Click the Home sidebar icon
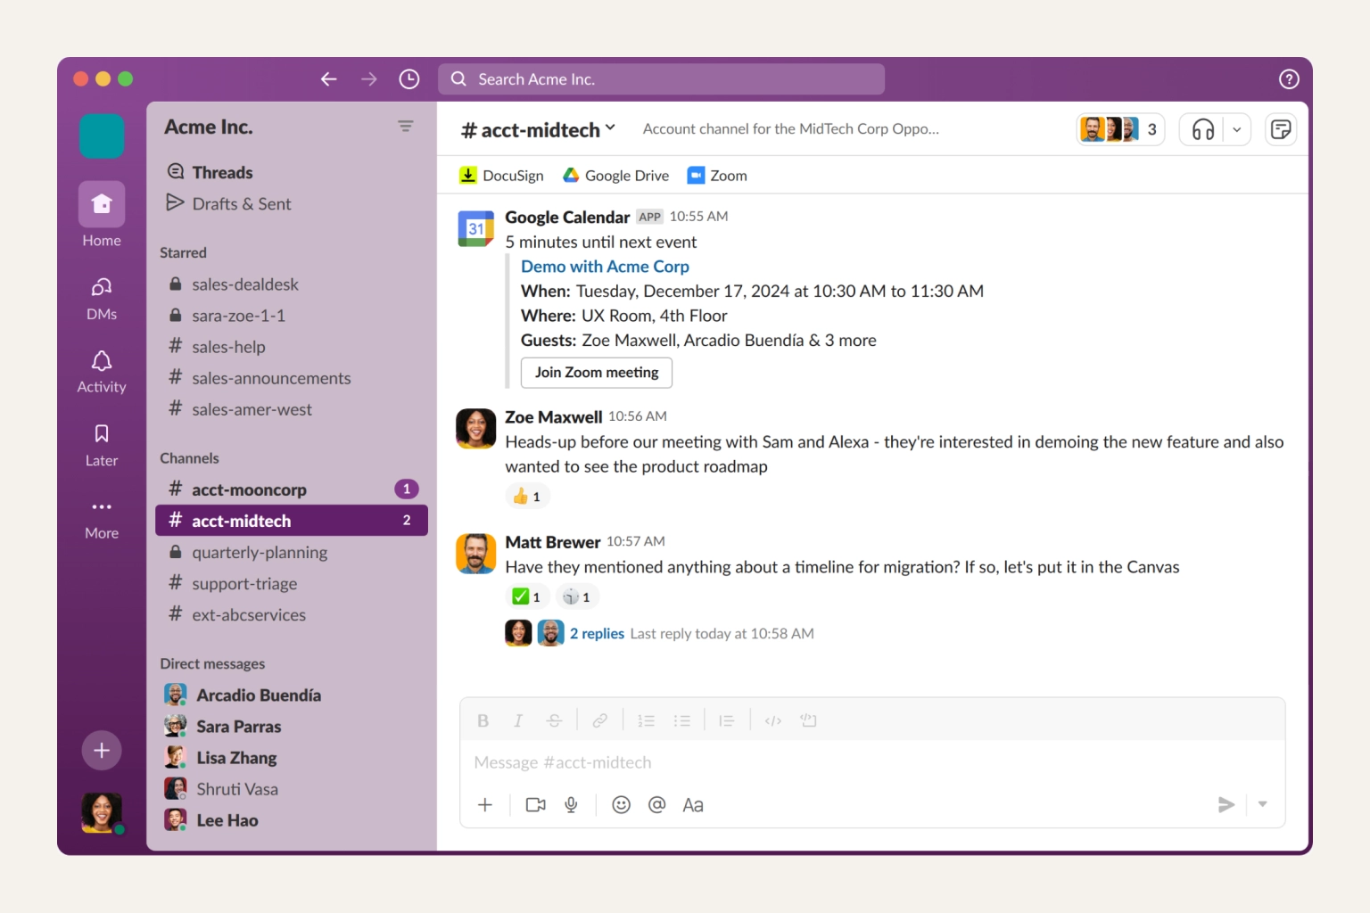The width and height of the screenshot is (1370, 913). 102,204
